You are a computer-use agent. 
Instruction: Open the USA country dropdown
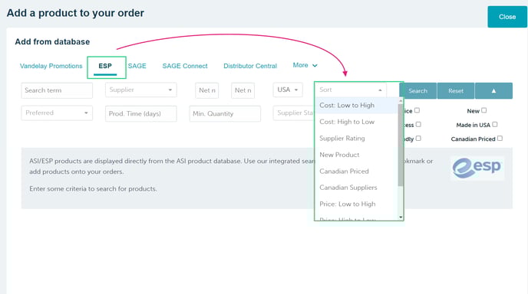(288, 90)
